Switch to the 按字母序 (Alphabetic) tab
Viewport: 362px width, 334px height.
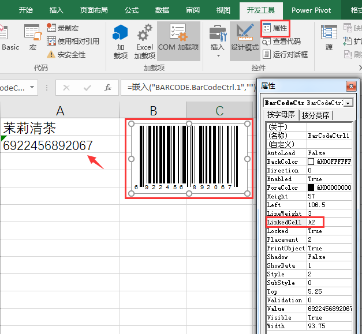coord(281,115)
